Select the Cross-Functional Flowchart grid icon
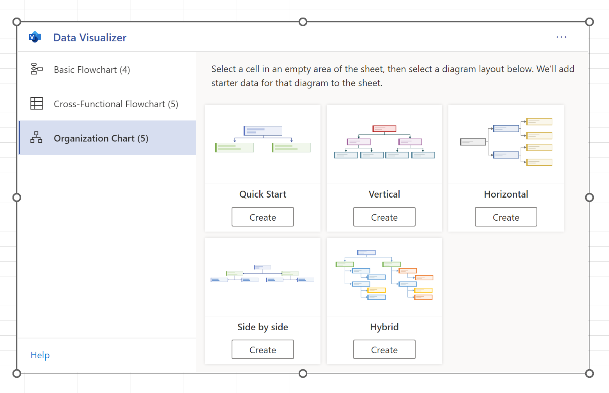This screenshot has height=393, width=609. (x=37, y=104)
